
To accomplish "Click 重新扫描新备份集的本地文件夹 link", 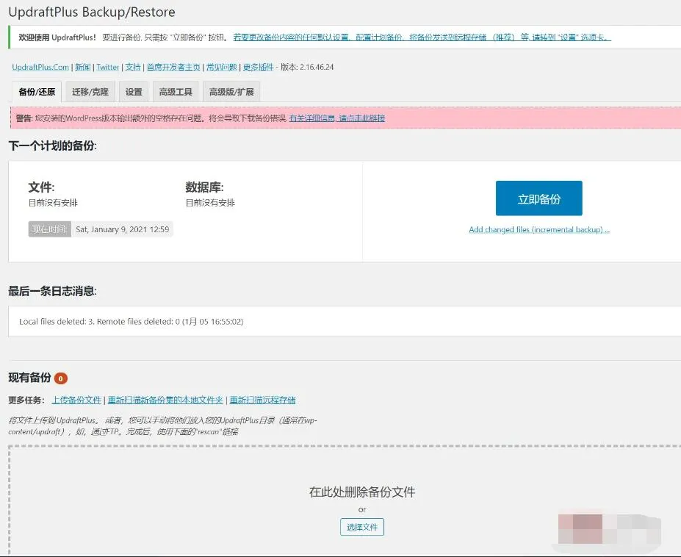I will (x=165, y=400).
